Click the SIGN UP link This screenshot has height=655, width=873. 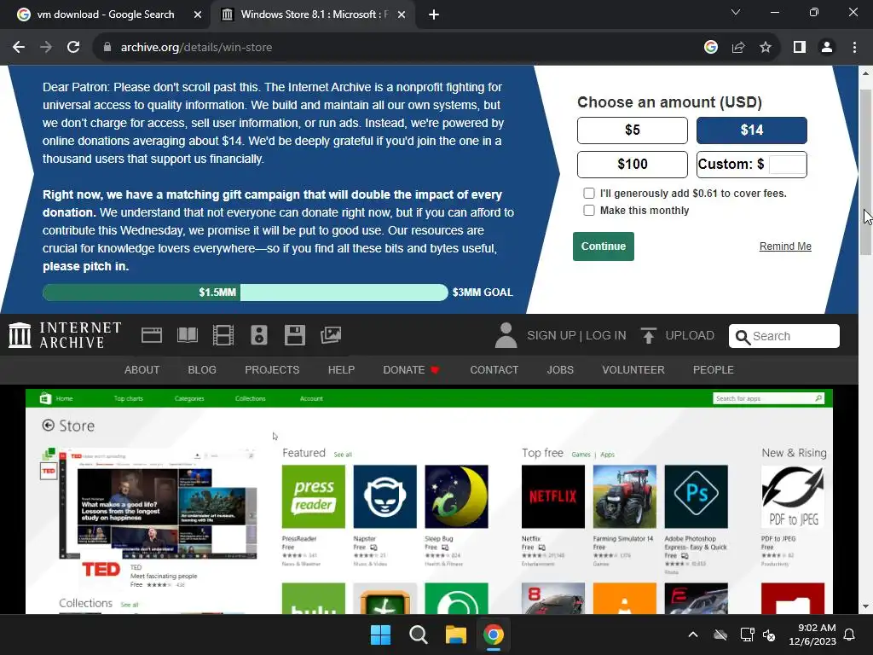click(552, 335)
